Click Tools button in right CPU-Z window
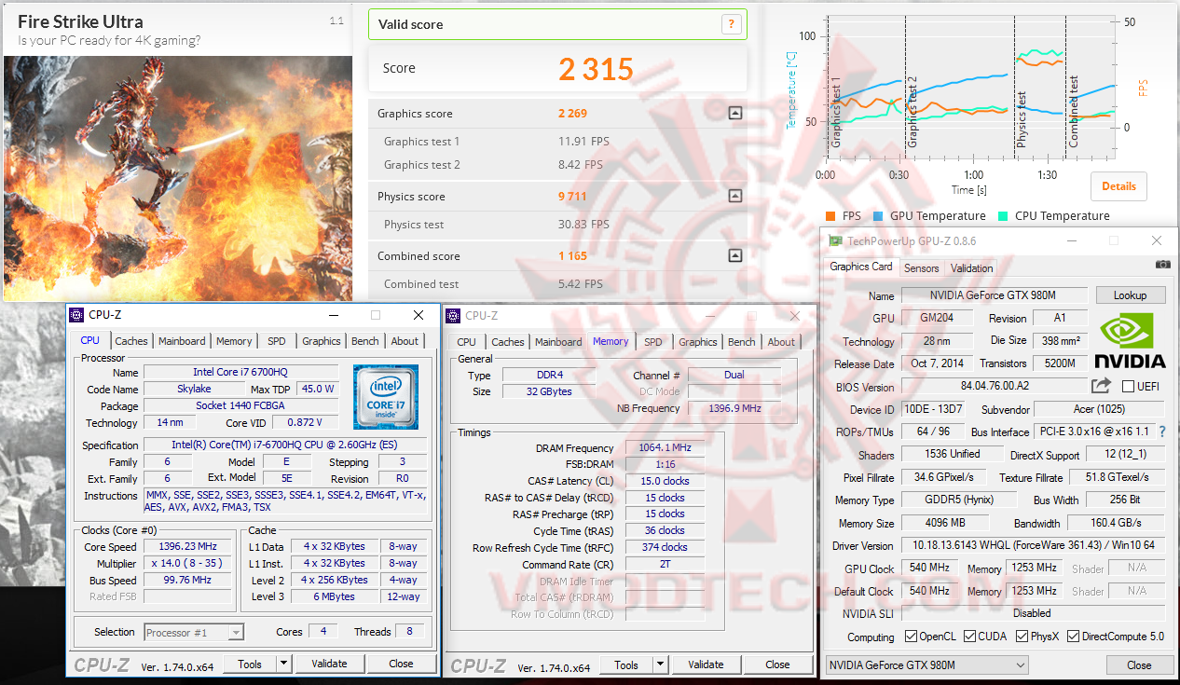The image size is (1180, 685). 626,664
